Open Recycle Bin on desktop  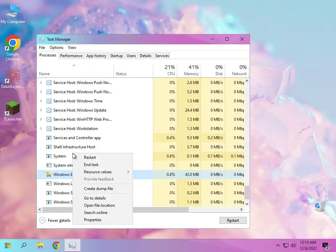tap(320, 209)
